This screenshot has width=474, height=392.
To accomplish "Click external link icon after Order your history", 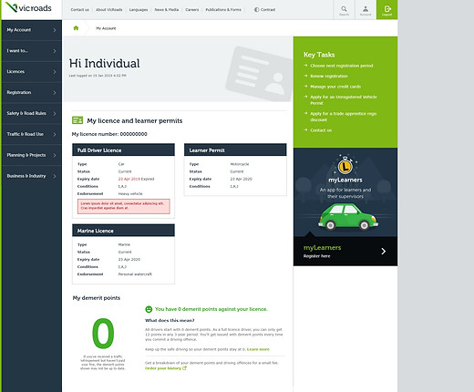I will coord(184,368).
